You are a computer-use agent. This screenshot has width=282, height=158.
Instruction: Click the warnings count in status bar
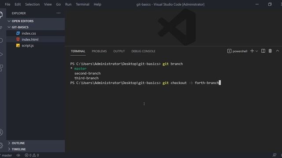(x=36, y=155)
